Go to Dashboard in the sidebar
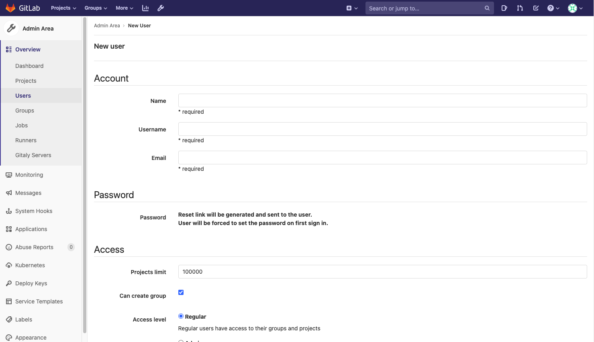Screen dimensions: 594x342 click(29, 66)
